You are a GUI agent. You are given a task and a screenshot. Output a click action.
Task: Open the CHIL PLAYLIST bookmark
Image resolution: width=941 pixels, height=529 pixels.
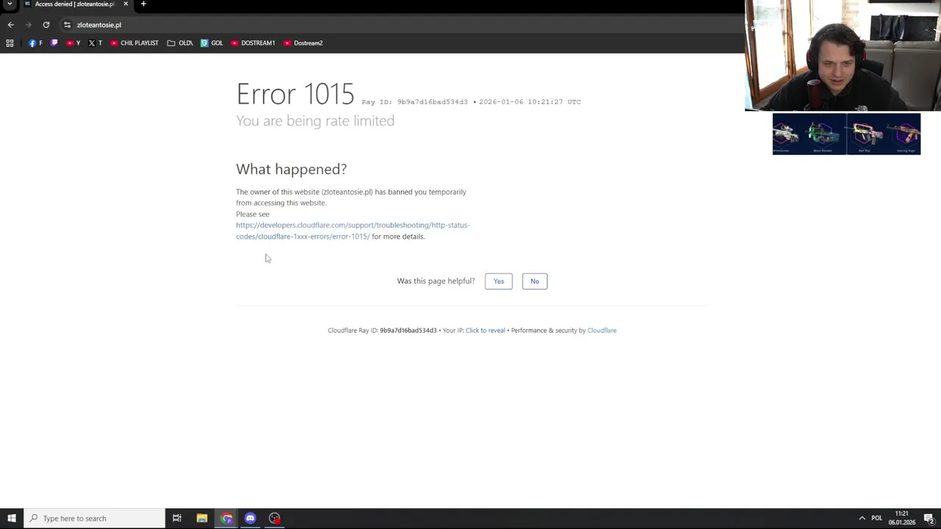coord(134,43)
